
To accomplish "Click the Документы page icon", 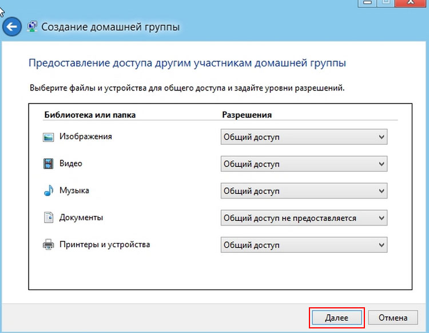I will [48, 218].
